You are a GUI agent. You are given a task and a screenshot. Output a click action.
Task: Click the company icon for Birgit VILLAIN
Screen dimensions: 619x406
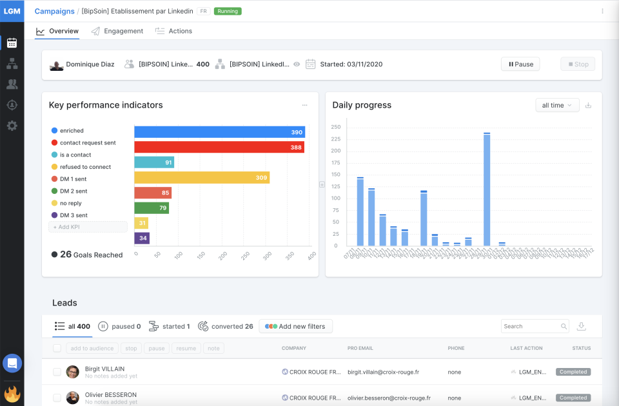pos(285,372)
